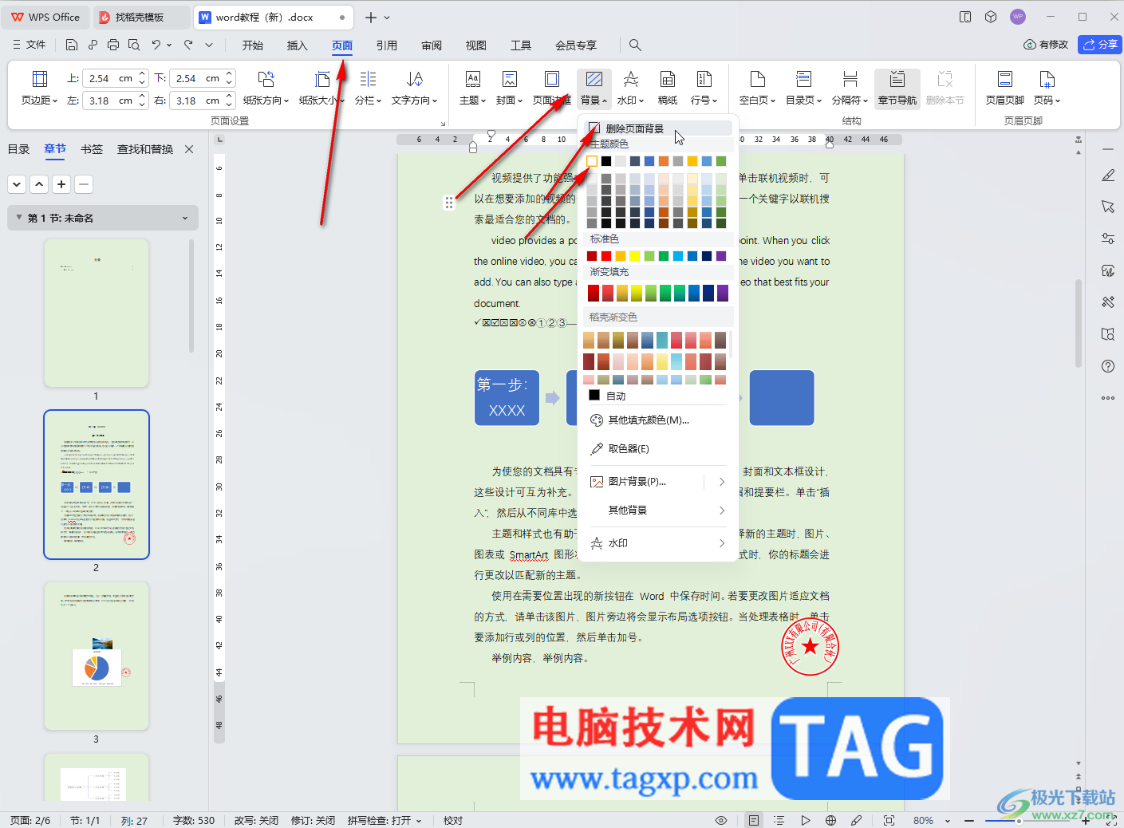Click the Save icon in quick access toolbar

coord(72,45)
